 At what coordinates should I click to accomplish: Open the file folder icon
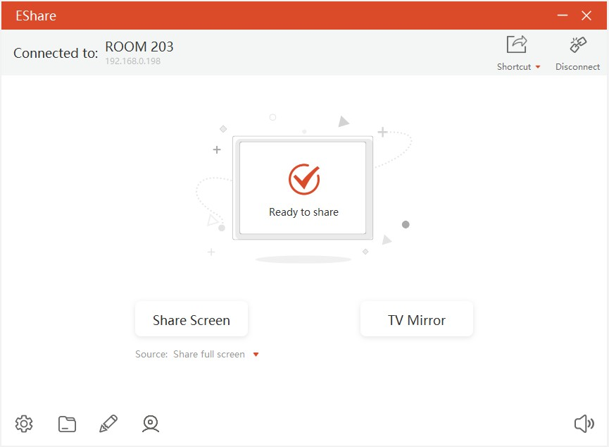tap(67, 424)
